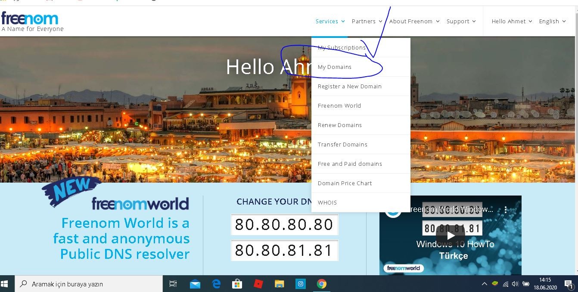The image size is (578, 292).
Task: Open Free and Paid domains
Action: tap(361, 164)
